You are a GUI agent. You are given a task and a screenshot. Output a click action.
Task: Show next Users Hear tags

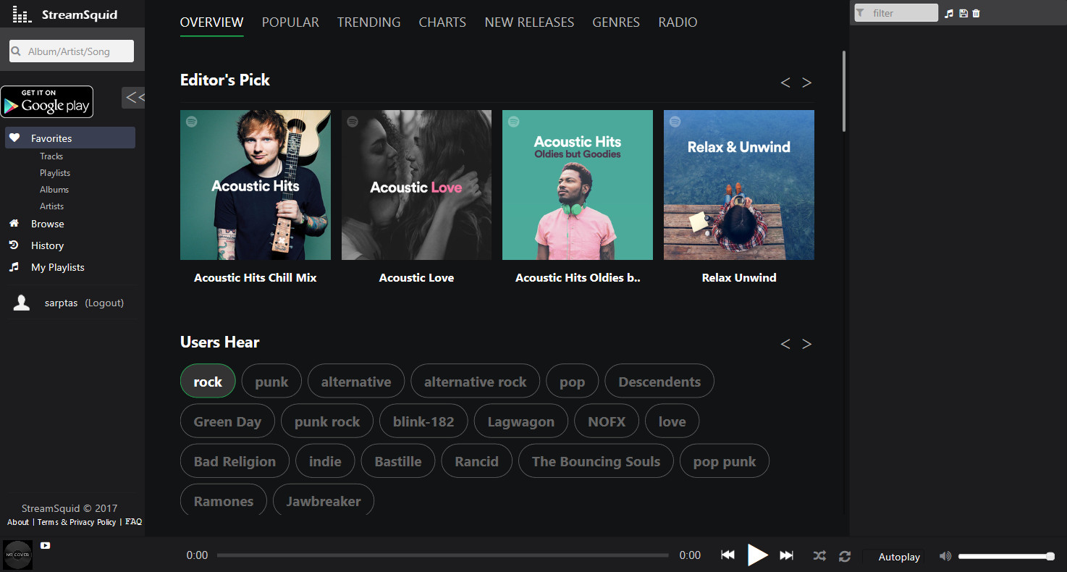[807, 344]
